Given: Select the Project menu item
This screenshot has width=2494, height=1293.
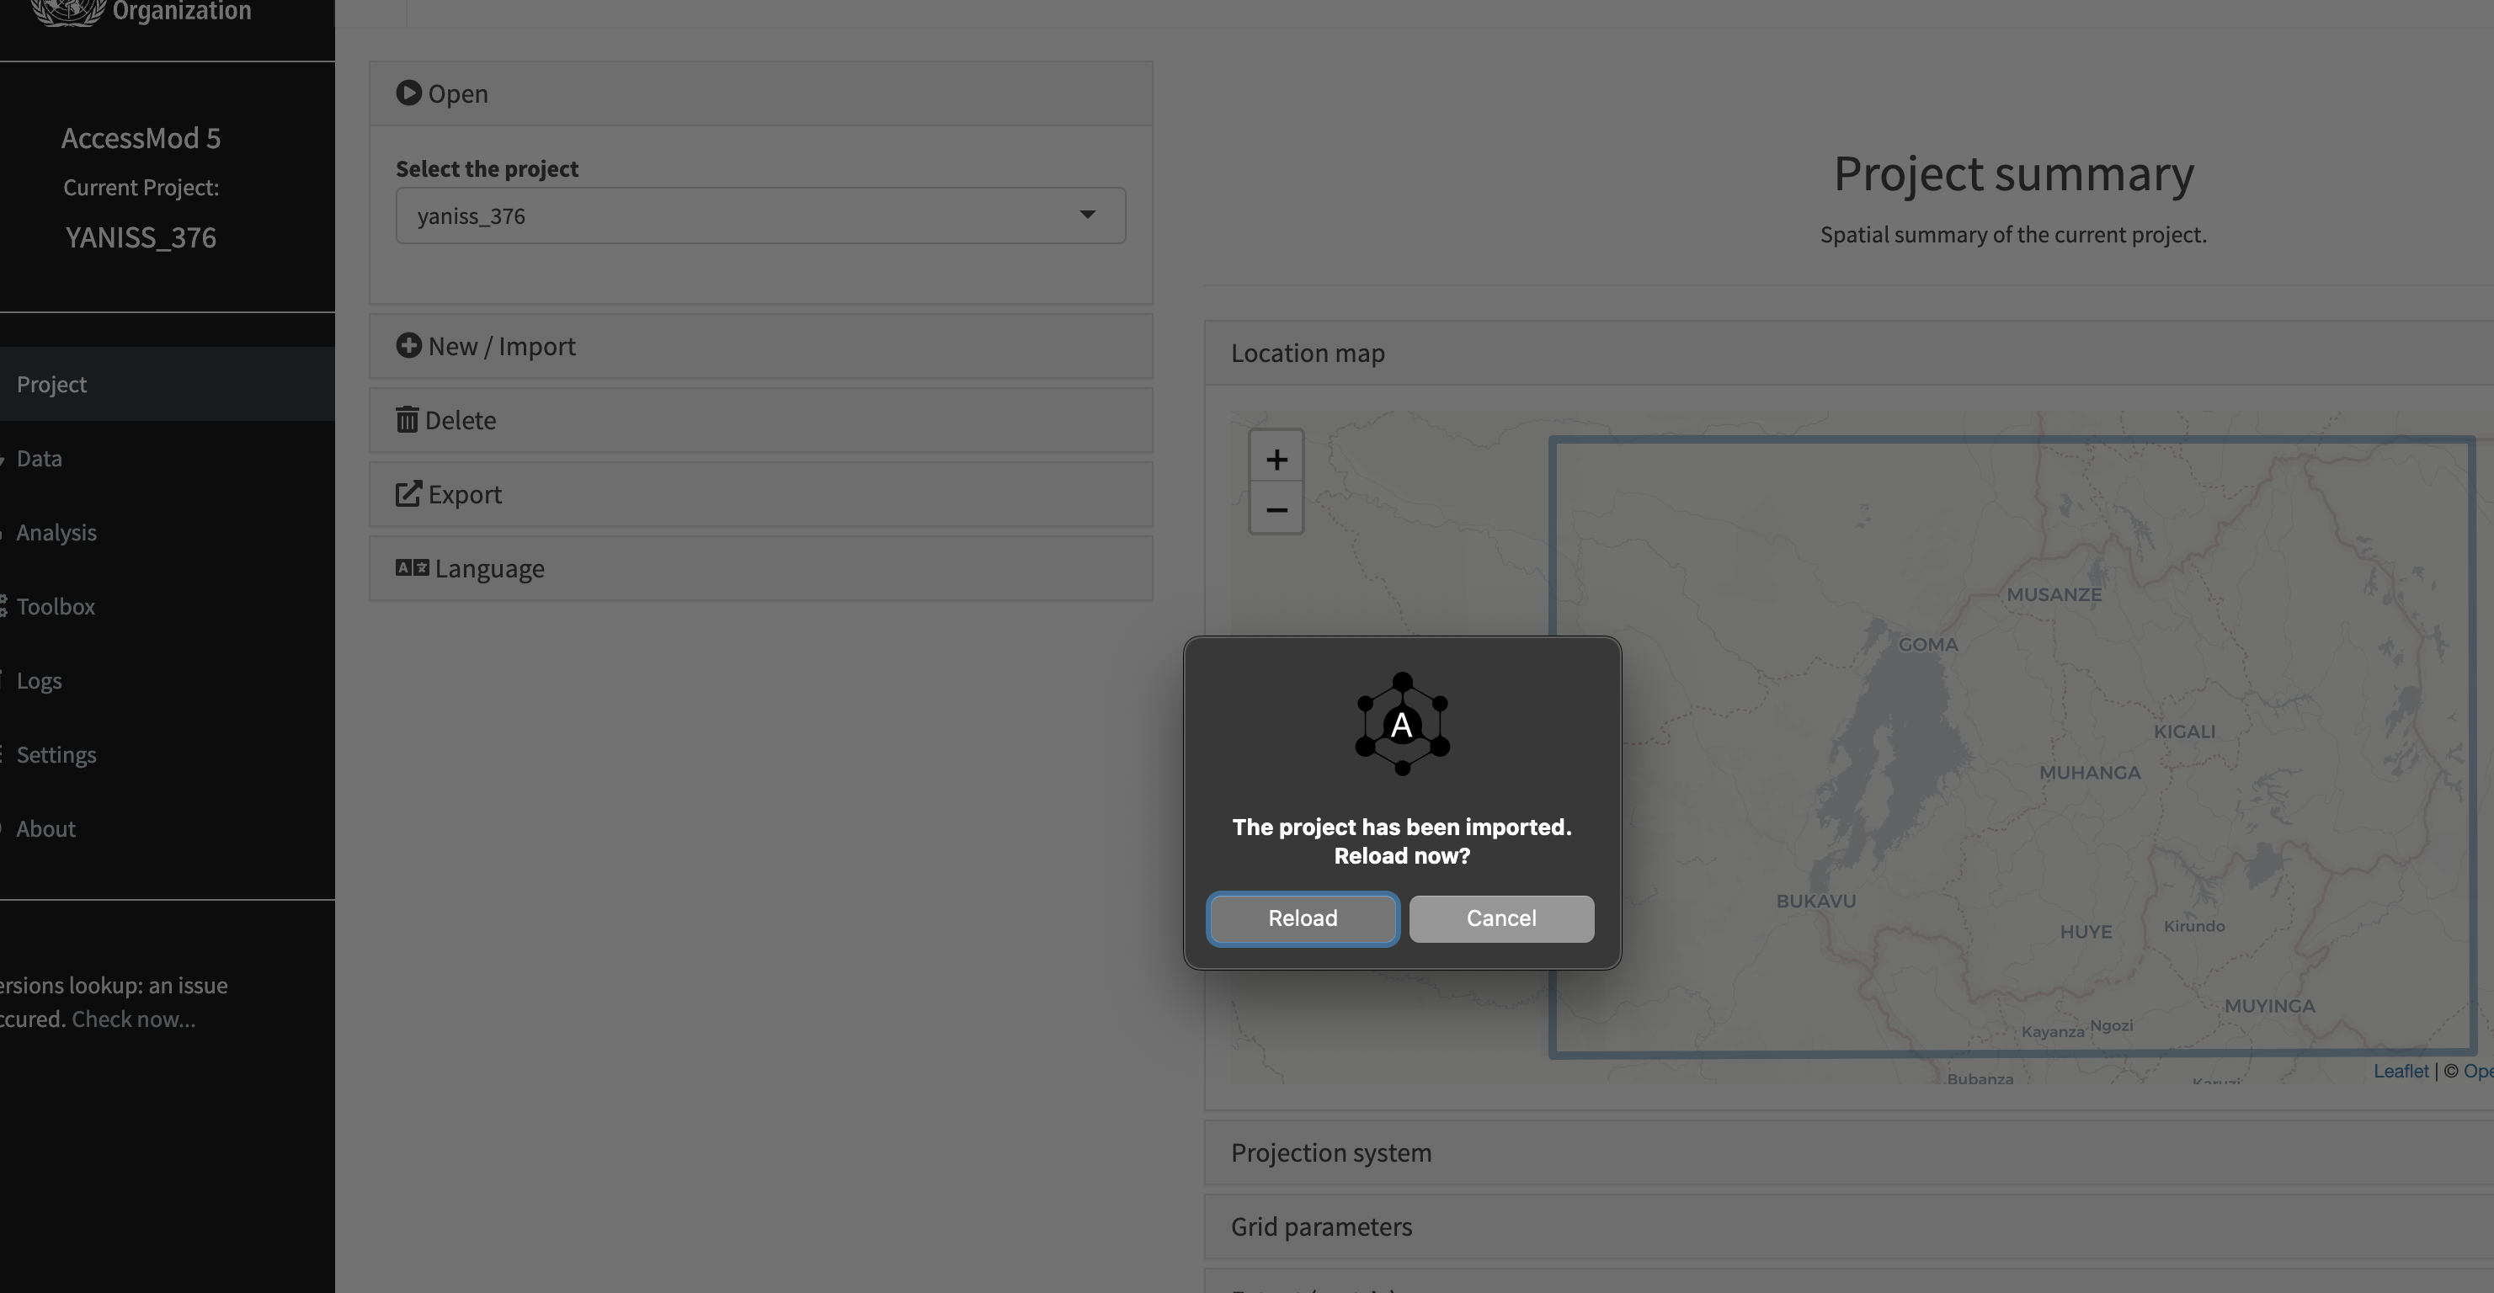Looking at the screenshot, I should click(51, 383).
